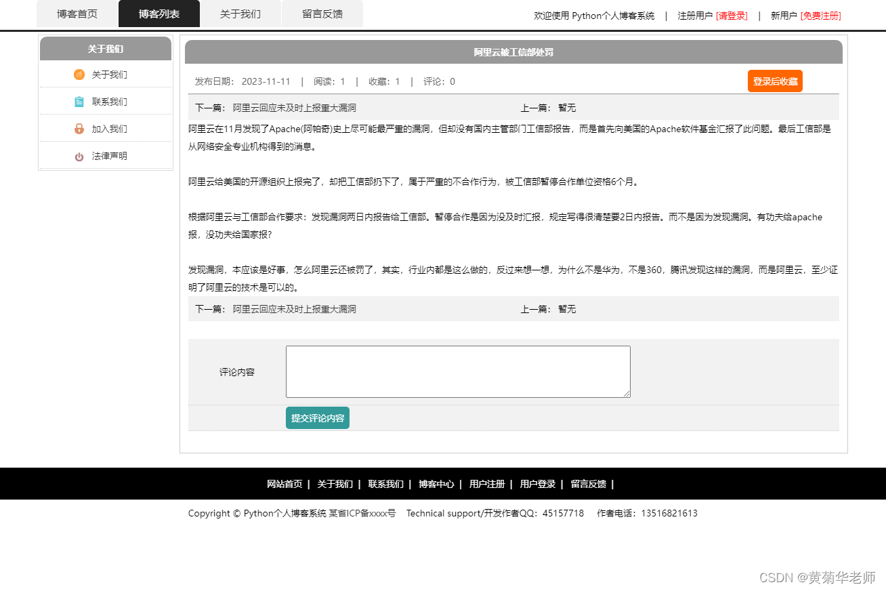The width and height of the screenshot is (886, 591).
Task: Click 网站首页 in the footer
Action: tap(284, 484)
